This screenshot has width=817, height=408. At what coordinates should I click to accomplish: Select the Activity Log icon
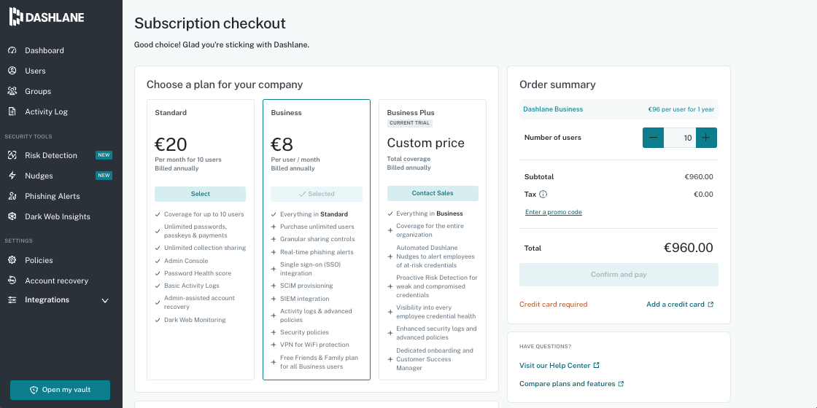12,111
